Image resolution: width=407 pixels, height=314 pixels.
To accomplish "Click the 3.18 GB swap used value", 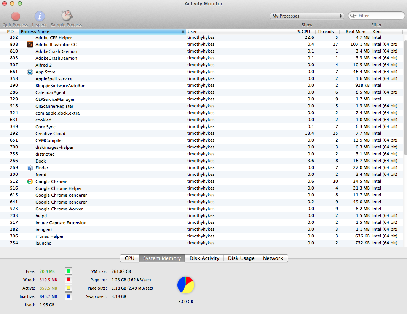I will [119, 296].
